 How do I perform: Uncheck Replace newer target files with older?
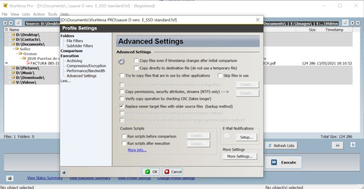(x=122, y=106)
